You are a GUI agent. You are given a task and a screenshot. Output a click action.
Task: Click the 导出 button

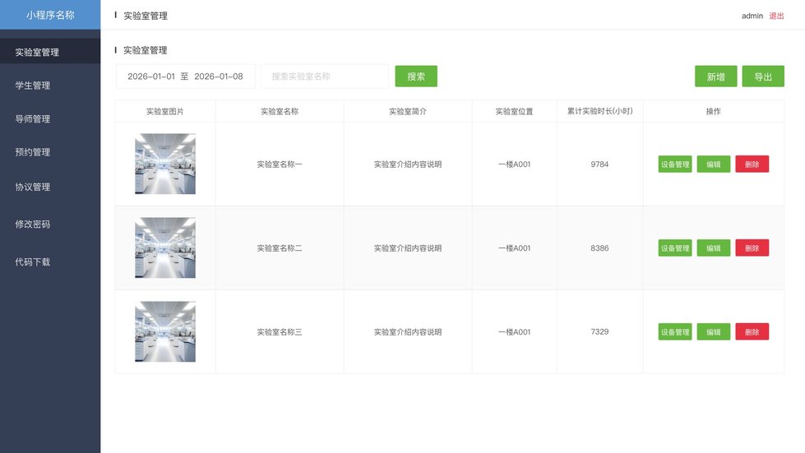[763, 76]
